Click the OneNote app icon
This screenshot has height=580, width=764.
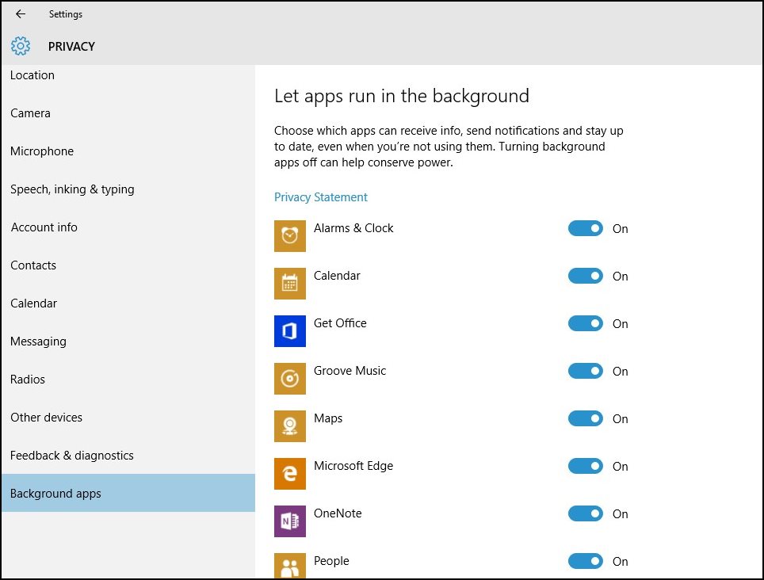[x=290, y=521]
